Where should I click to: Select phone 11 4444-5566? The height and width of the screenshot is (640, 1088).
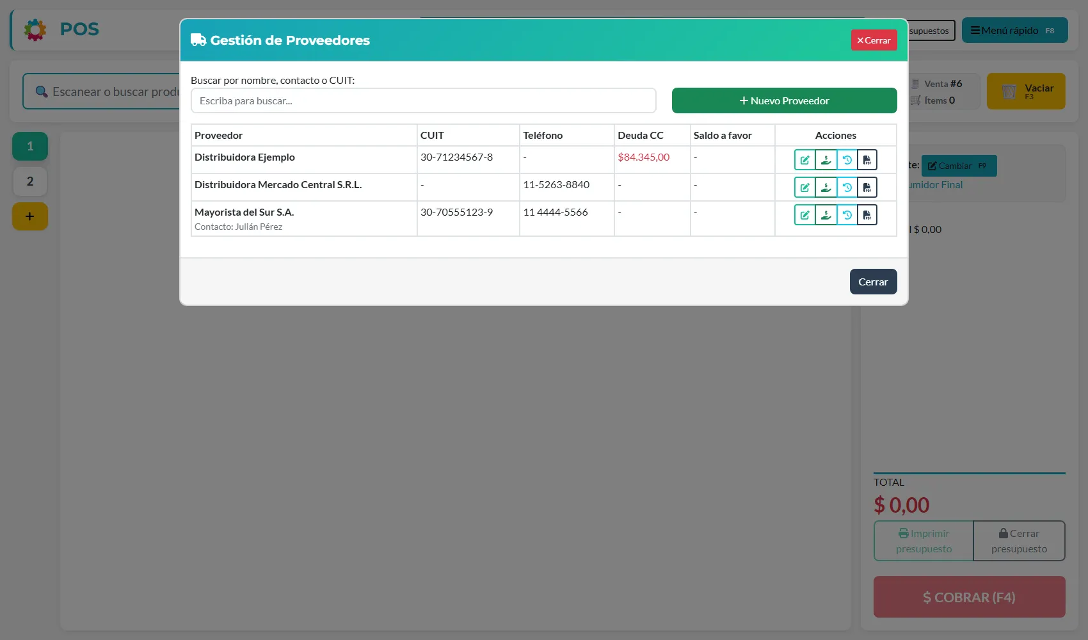[556, 212]
